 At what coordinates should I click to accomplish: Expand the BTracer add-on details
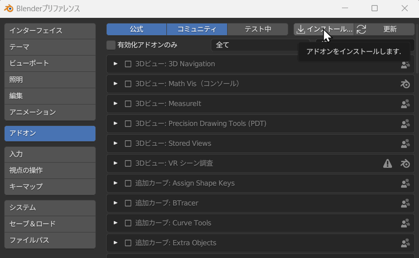[115, 203]
